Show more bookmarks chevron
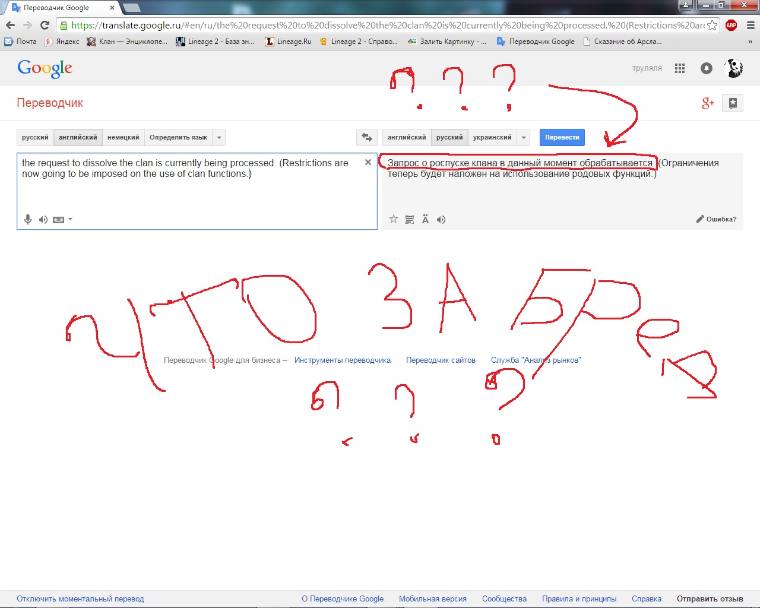 click(750, 42)
